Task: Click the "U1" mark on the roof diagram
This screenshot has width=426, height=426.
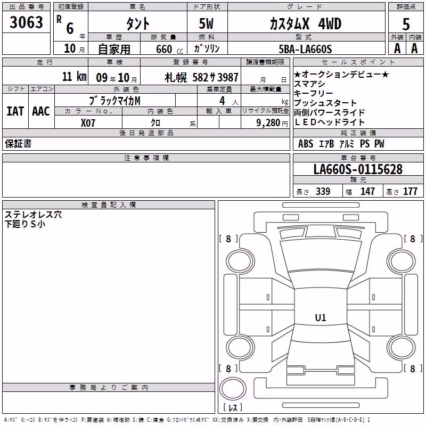Action: 321,317
